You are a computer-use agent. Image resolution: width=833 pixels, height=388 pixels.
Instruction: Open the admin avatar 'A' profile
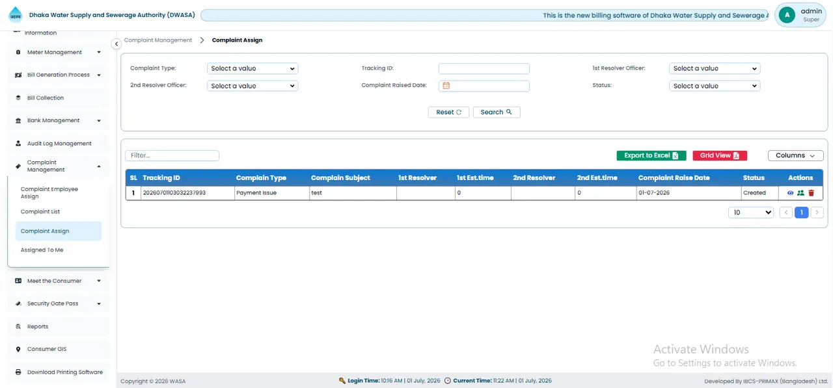click(787, 15)
